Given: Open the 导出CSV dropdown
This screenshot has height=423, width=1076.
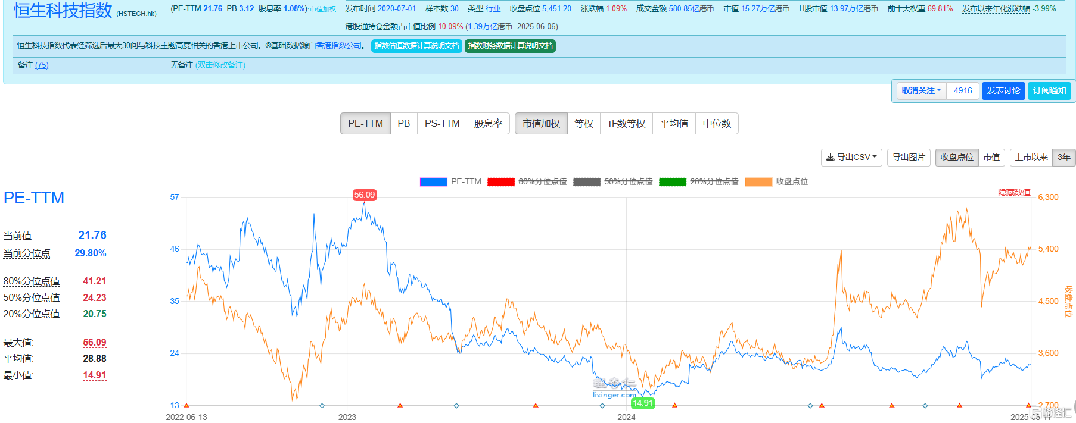Looking at the screenshot, I should pos(851,158).
